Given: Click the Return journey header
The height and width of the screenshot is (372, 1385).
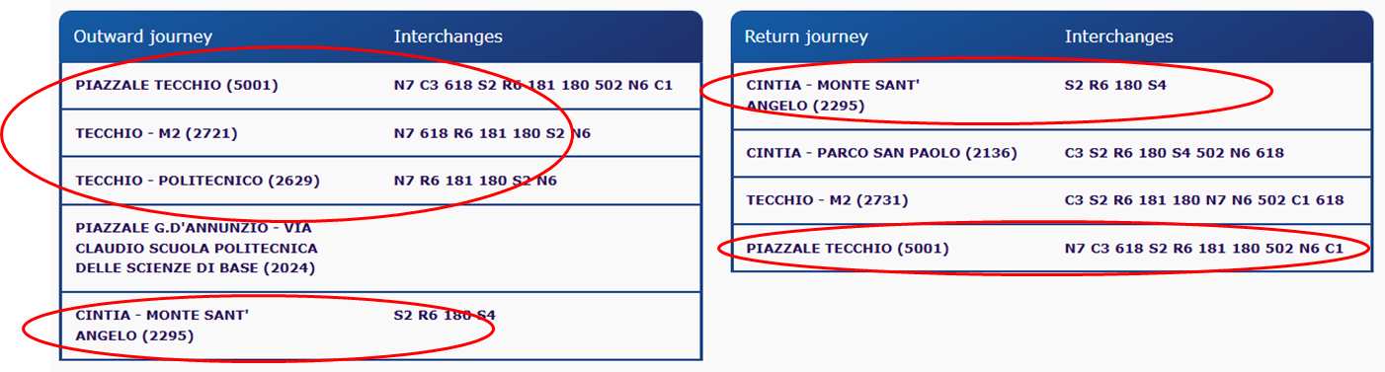Looking at the screenshot, I should pyautogui.click(x=806, y=37).
